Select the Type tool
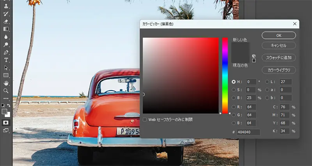Image resolution: width=312 pixels, height=166 pixels. [6, 60]
